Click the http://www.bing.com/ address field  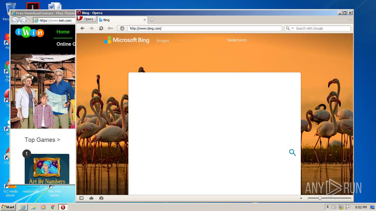point(205,28)
